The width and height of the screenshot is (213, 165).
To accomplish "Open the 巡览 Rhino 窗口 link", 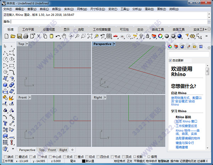I will pos(188,121).
